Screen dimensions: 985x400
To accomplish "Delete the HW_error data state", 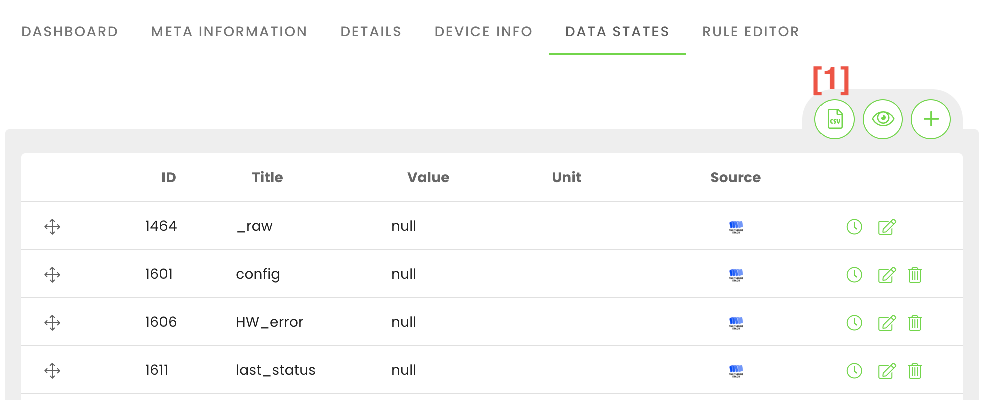I will click(915, 323).
